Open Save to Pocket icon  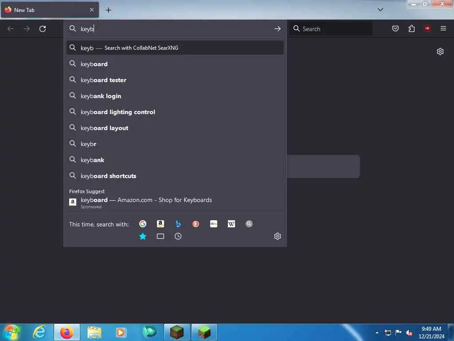pyautogui.click(x=395, y=28)
